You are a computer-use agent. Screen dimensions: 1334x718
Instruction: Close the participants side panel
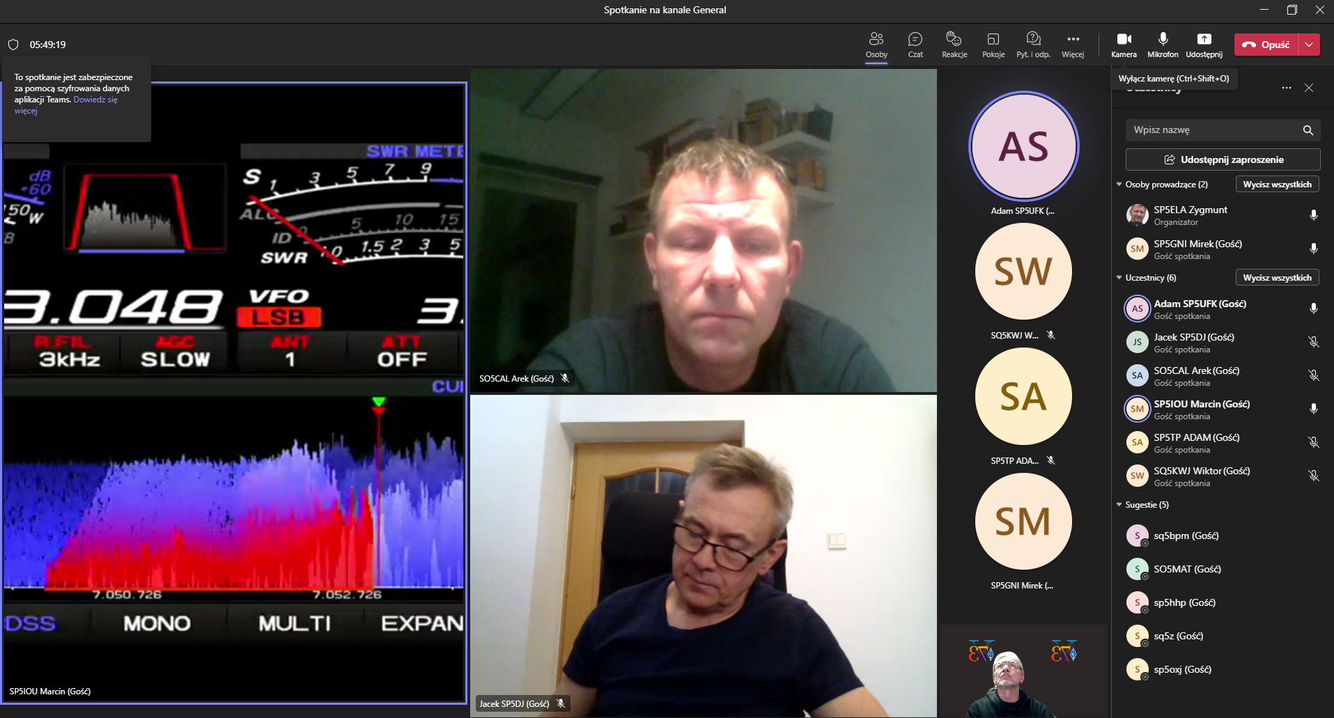click(x=1309, y=88)
